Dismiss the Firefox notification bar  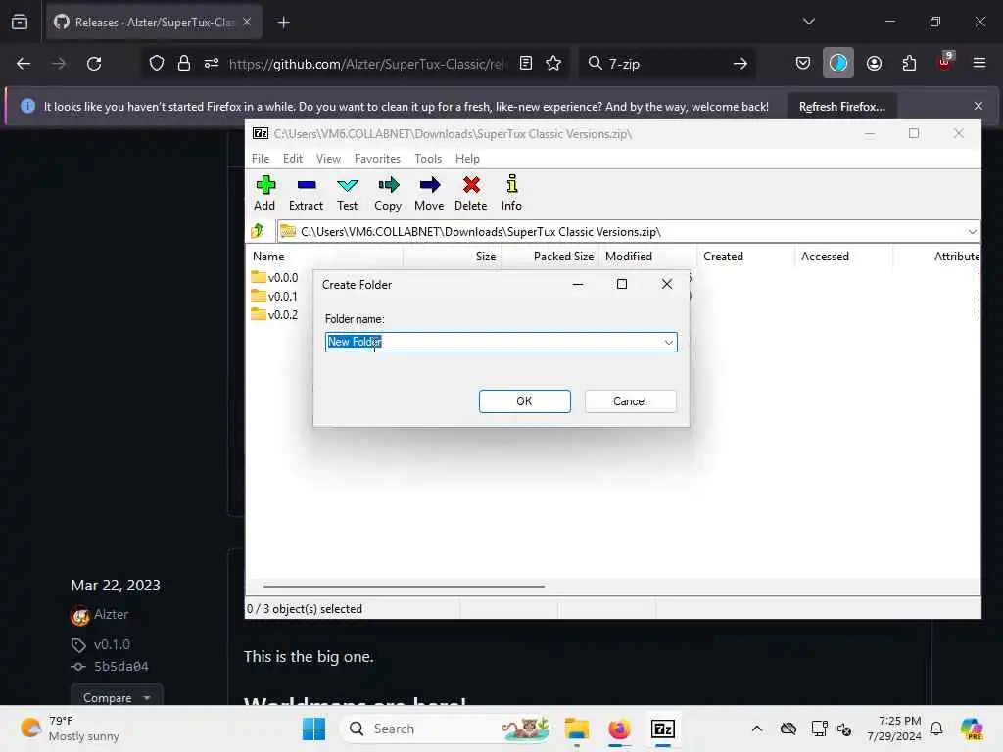pos(978,106)
